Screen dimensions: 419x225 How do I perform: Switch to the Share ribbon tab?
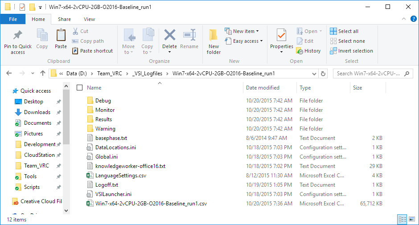click(x=64, y=19)
